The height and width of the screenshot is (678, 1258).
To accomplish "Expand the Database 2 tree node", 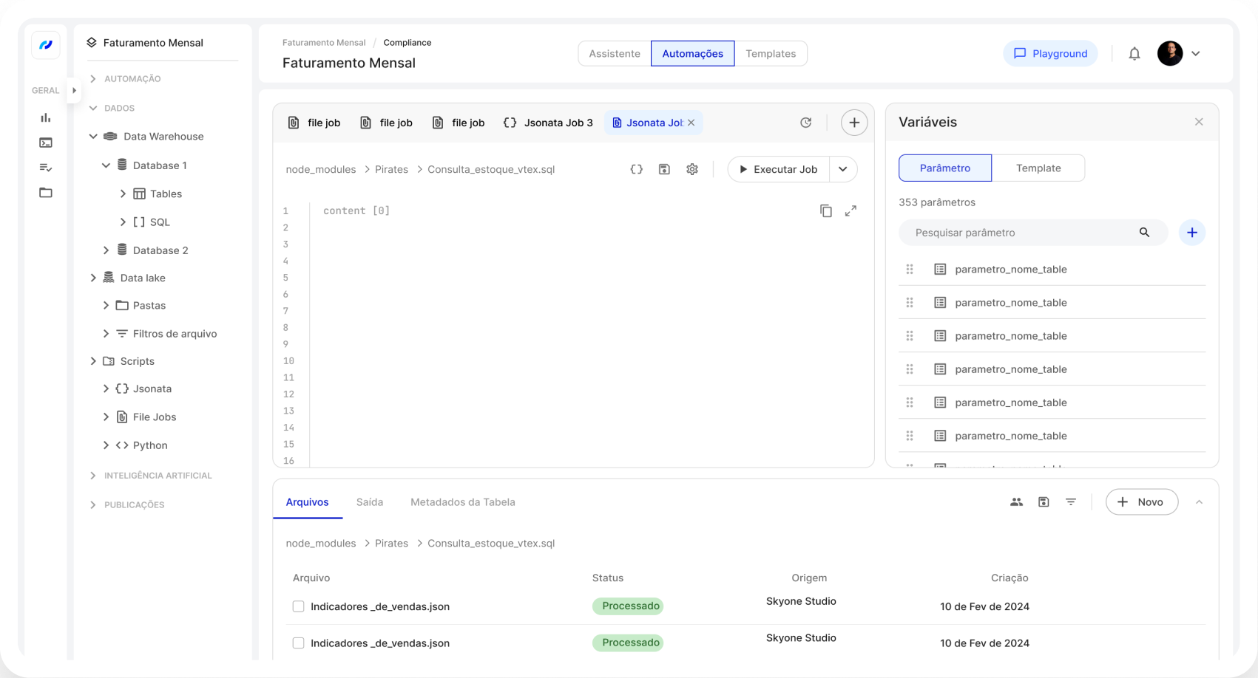I will pyautogui.click(x=106, y=250).
